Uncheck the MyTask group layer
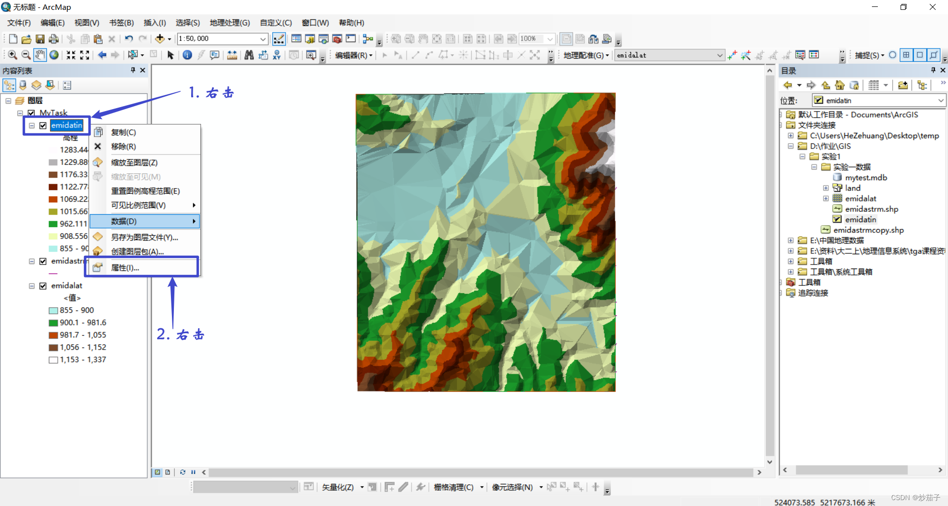The width and height of the screenshot is (948, 506). (x=31, y=113)
